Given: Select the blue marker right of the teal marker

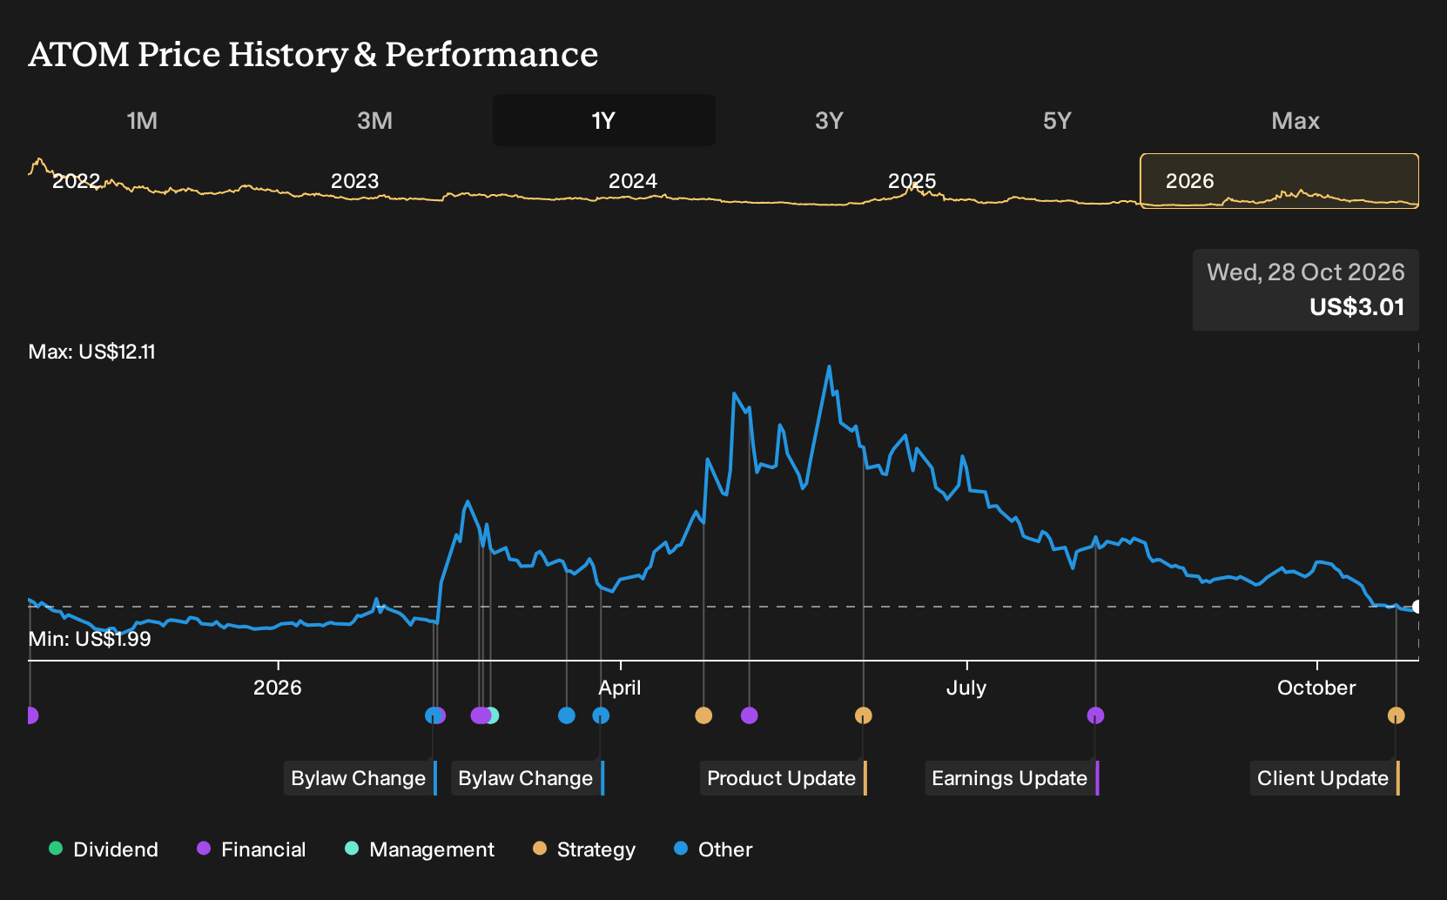Looking at the screenshot, I should tap(567, 715).
